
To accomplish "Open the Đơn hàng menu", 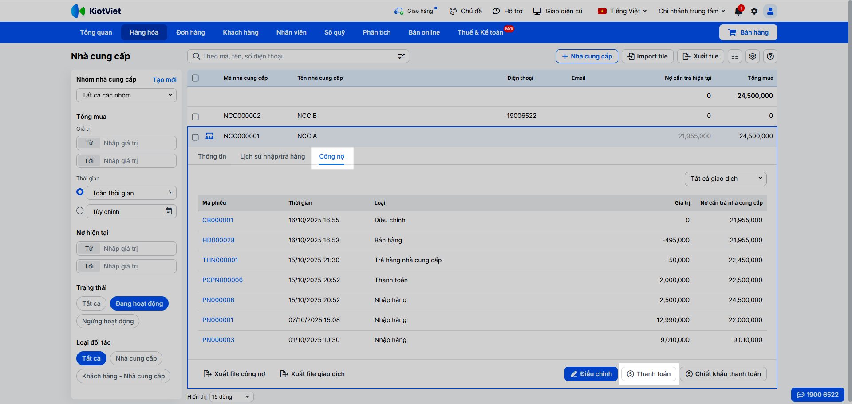I will click(x=190, y=32).
